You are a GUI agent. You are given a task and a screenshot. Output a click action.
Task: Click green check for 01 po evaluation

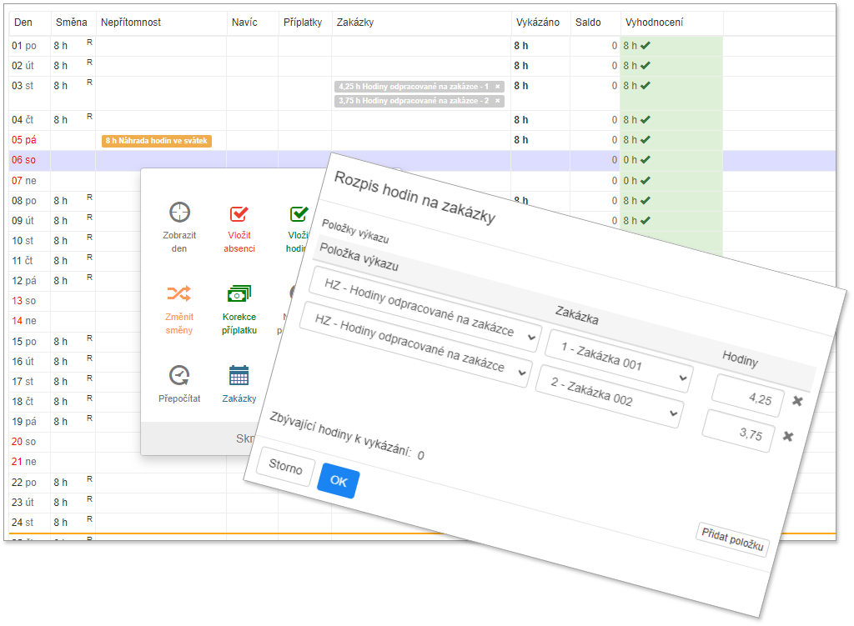646,46
